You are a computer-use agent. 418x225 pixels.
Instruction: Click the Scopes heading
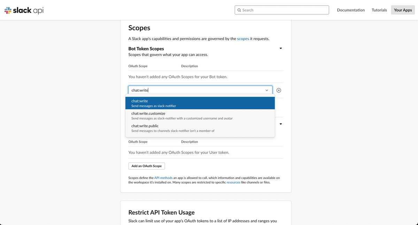click(x=139, y=28)
